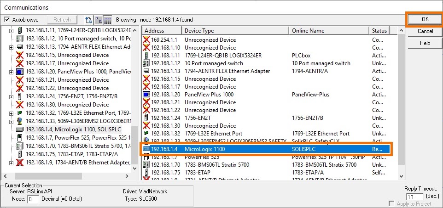Toggle the Apply to Project checkbox

tap(391, 203)
